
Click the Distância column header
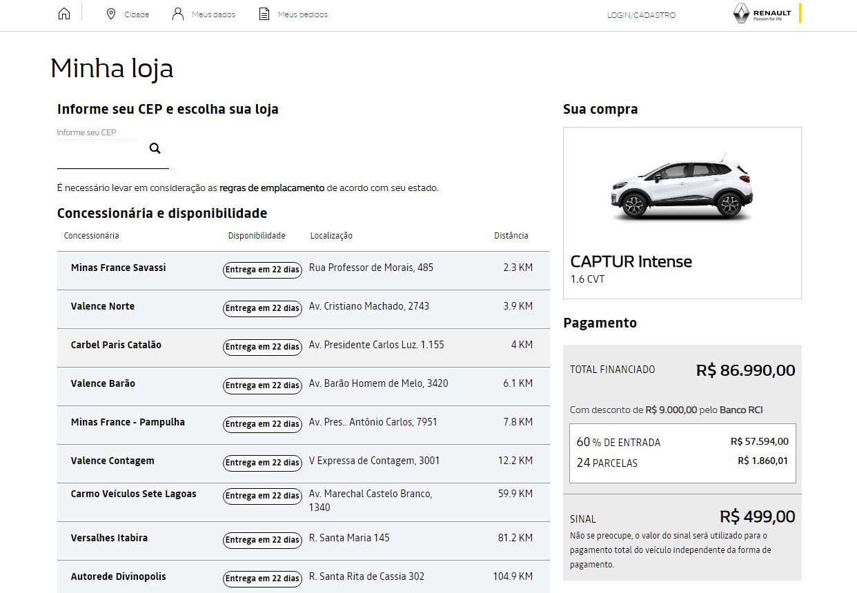511,236
